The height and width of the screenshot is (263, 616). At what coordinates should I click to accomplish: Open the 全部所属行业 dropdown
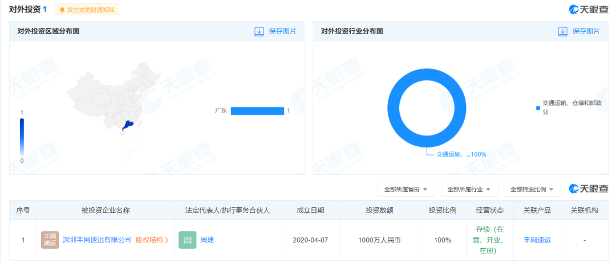pos(469,189)
